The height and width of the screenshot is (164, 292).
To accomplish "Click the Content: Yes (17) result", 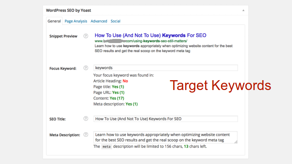I will click(108, 98).
